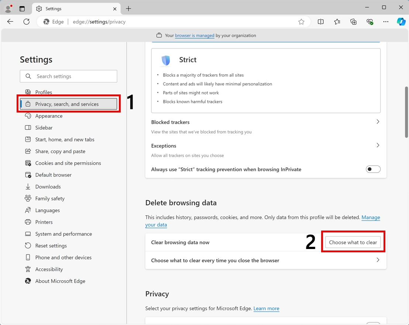Enable Strict tracking prevention for InPrivate browsing
Image resolution: width=409 pixels, height=325 pixels.
[x=373, y=169]
